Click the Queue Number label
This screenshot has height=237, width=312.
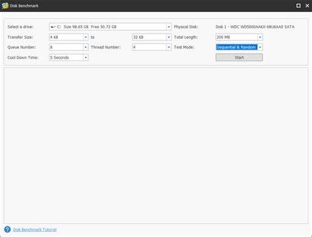point(22,47)
